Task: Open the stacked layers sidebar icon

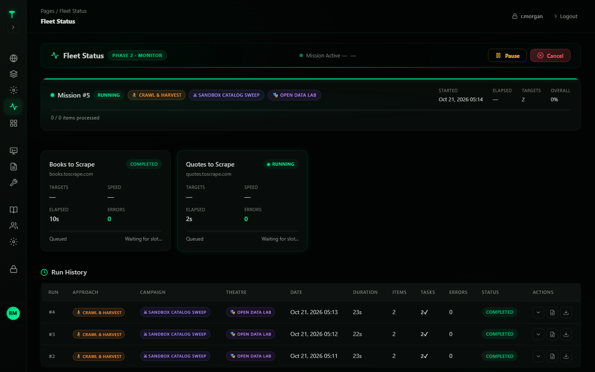Action: tap(14, 74)
